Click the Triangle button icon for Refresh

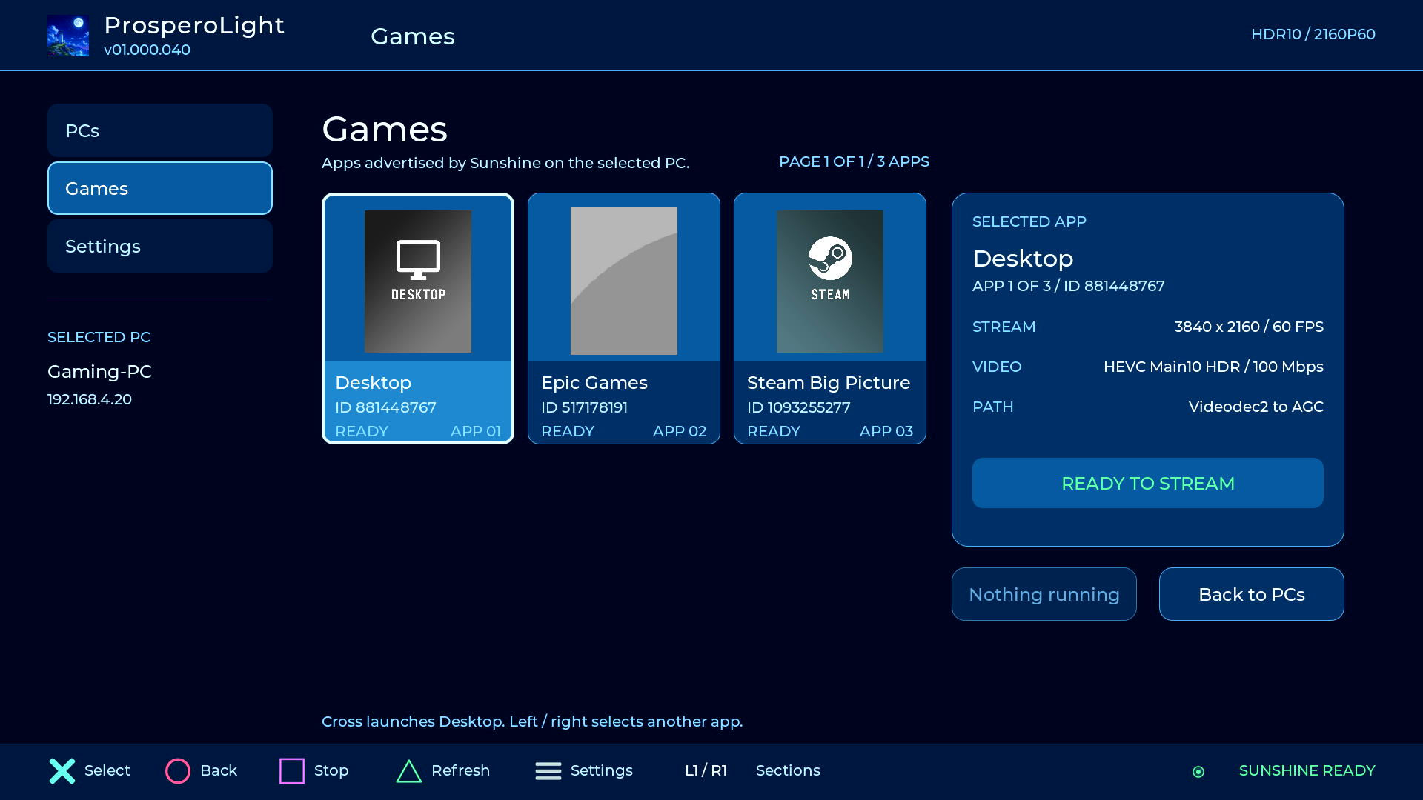click(x=409, y=771)
